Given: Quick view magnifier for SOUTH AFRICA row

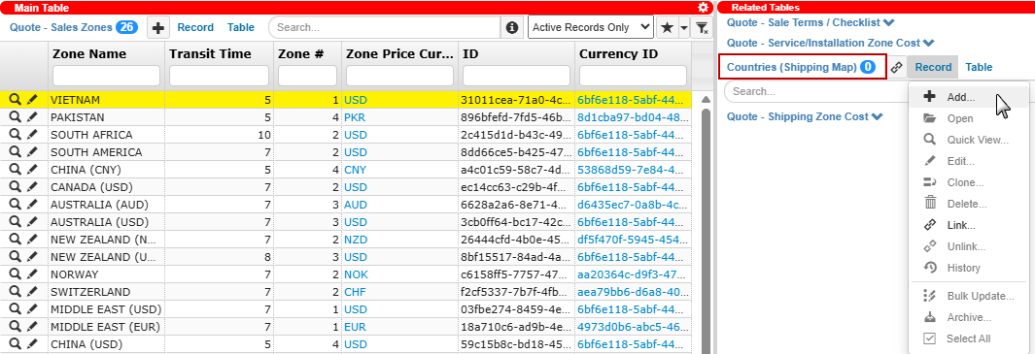Looking at the screenshot, I should pyautogui.click(x=15, y=135).
